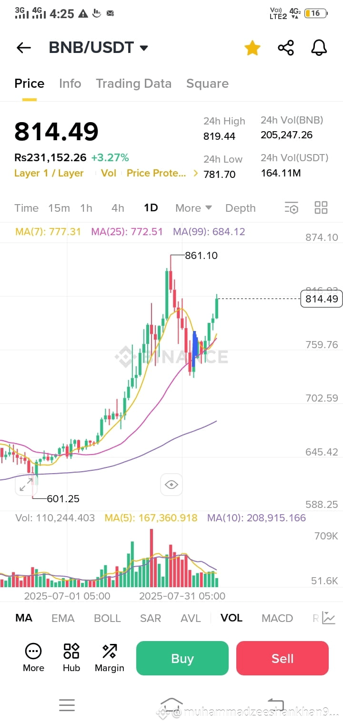
Task: Open the share icon
Action: click(x=286, y=48)
